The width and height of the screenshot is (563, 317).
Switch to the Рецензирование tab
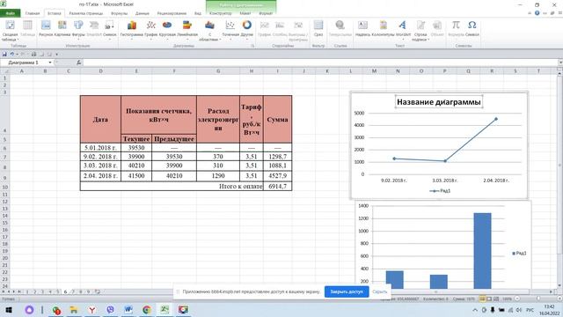pos(172,13)
